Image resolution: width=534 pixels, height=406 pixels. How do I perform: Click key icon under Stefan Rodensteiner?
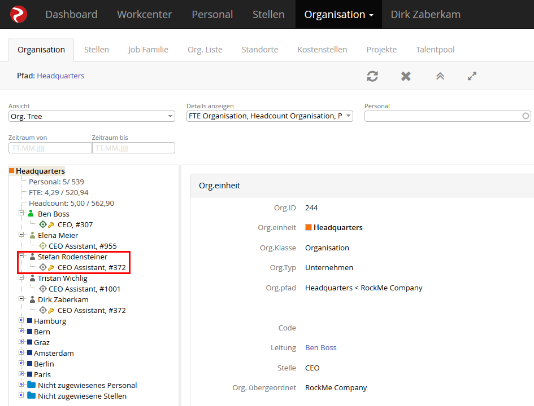click(x=51, y=267)
